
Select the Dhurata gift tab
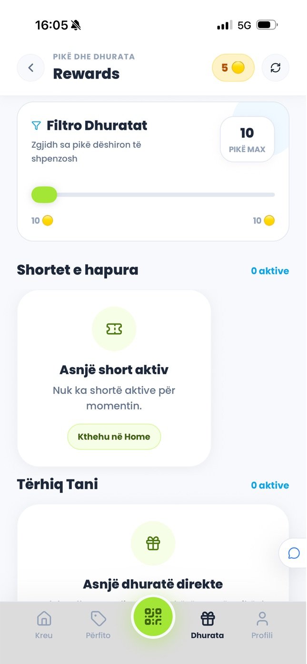pos(208,625)
